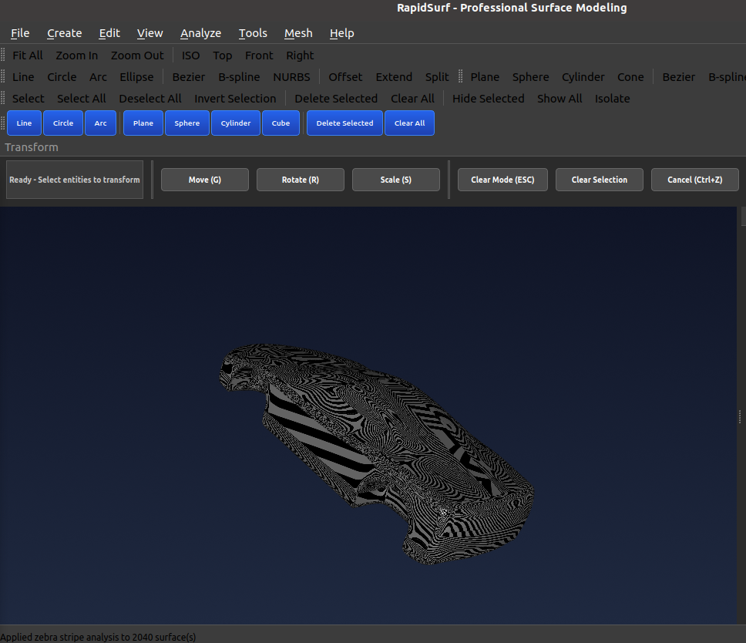
Task: Click the blue Line tool button
Action: (x=24, y=123)
